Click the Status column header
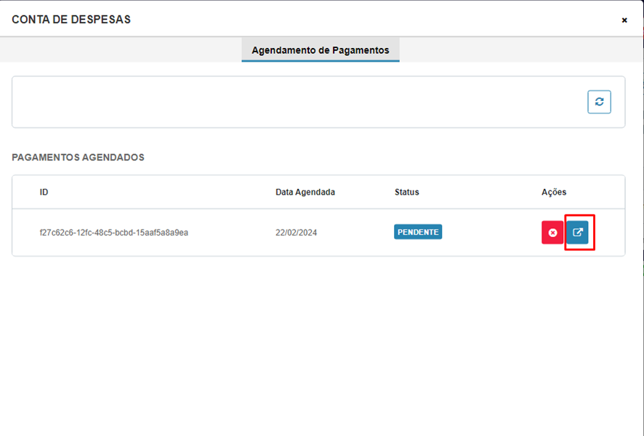Screen dimensions: 644x436 (406, 192)
